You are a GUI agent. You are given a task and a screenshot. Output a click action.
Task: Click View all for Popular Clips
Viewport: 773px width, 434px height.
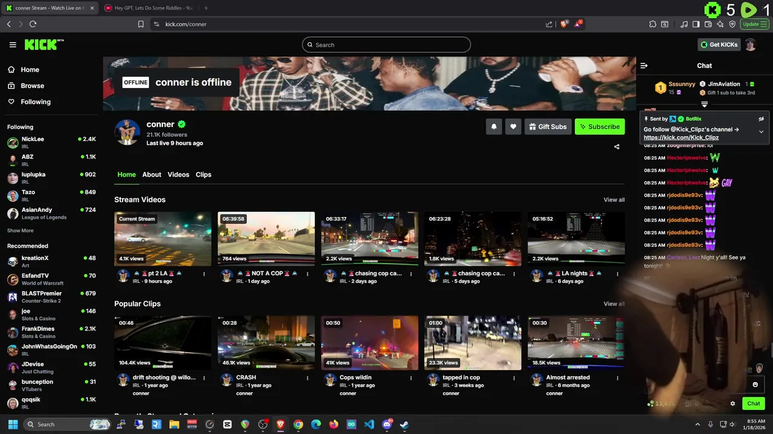(x=614, y=304)
